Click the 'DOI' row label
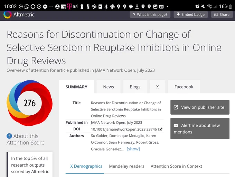Viewport: 235px width, 177px height. tap(77, 129)
